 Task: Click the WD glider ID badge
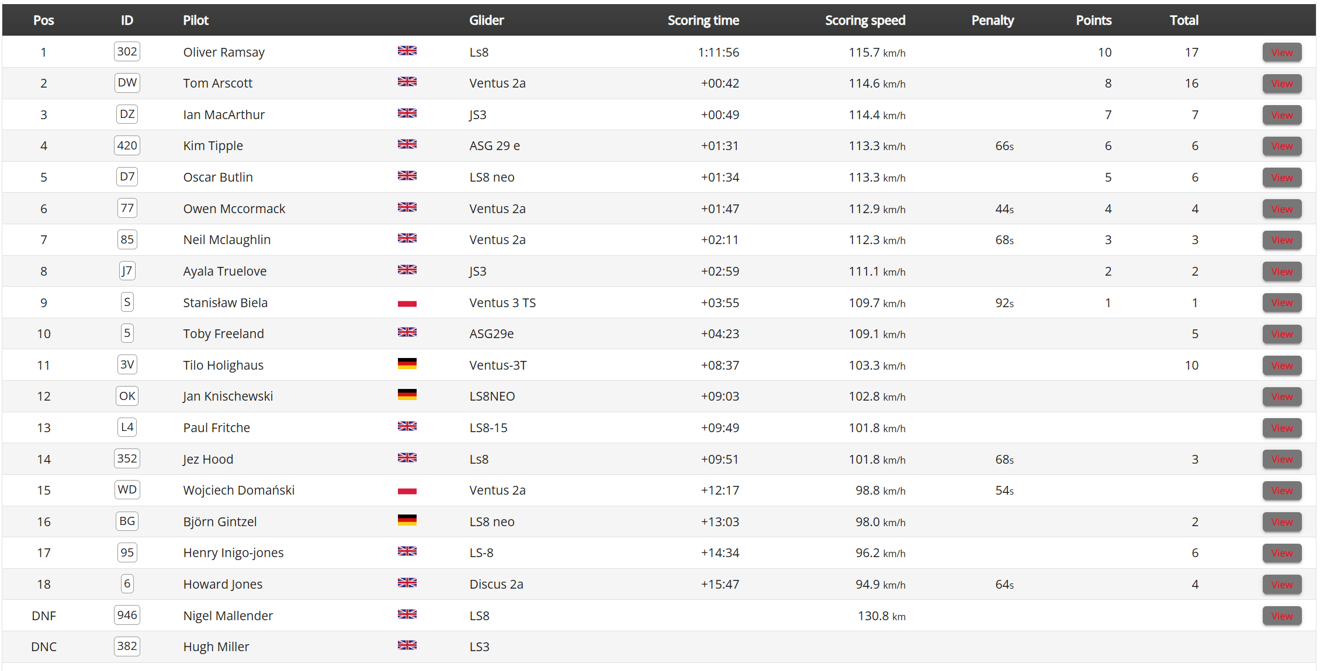127,490
